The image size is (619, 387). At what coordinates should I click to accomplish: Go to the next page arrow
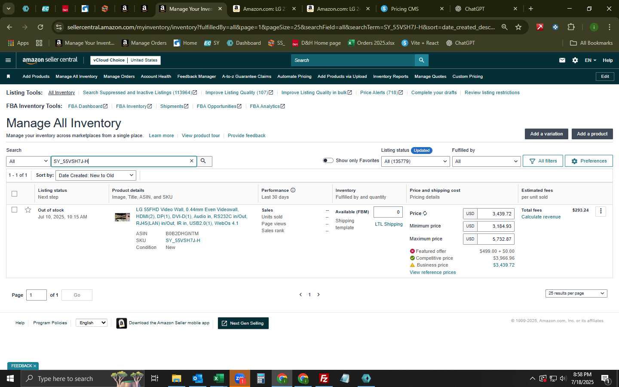(319, 295)
